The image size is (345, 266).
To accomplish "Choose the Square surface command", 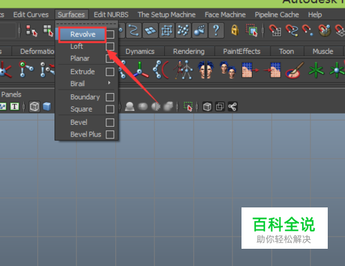I will [x=81, y=109].
